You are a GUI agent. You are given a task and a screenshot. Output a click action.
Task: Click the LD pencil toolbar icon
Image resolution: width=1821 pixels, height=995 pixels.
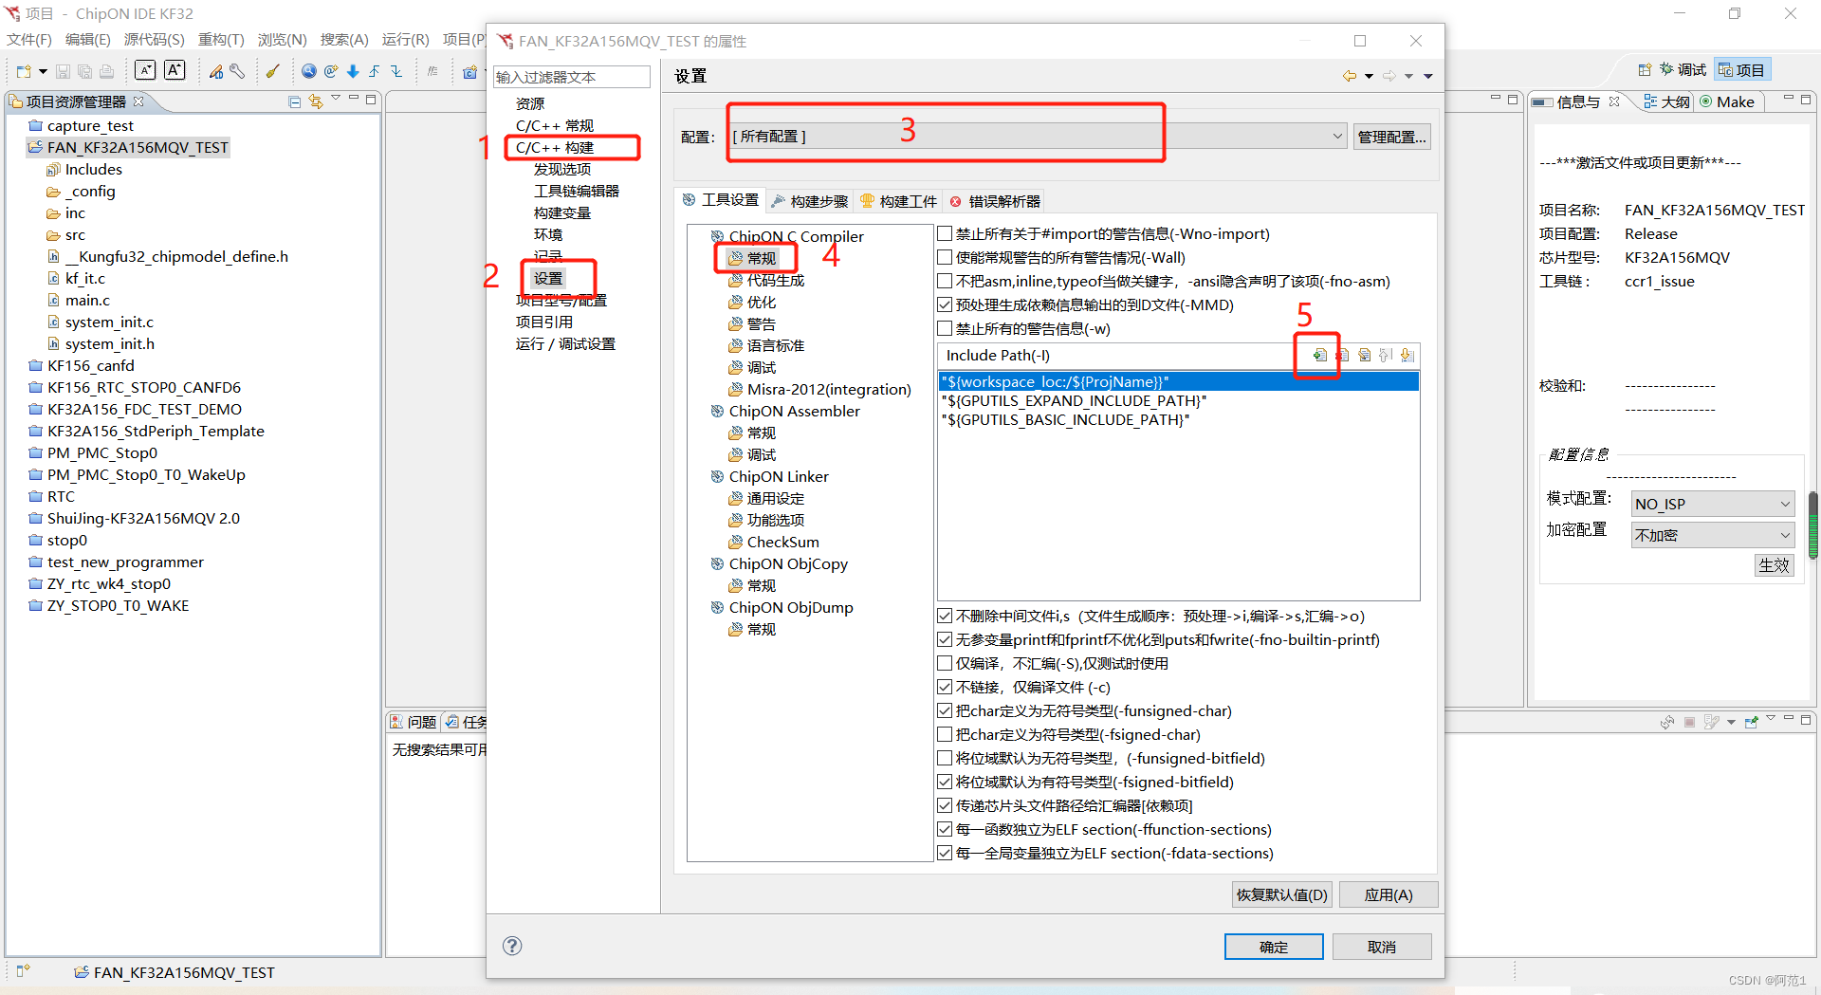pos(216,71)
